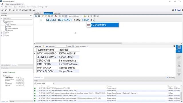Expand the sakila schema
Image resolution: width=183 pixels, height=103 pixels.
click(x=2, y=32)
